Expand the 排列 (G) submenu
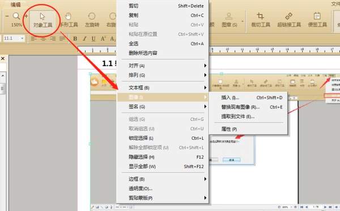 coord(163,75)
